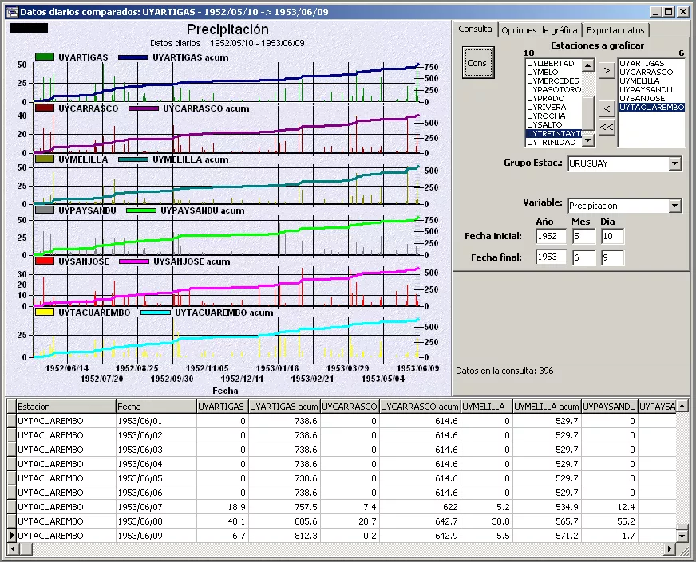This screenshot has height=562, width=696.
Task: Click the Día field of Fecha final
Action: coord(612,257)
